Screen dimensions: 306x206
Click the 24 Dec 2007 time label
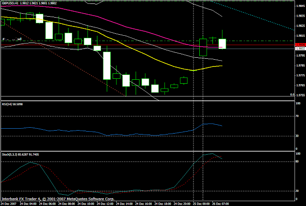(9, 204)
